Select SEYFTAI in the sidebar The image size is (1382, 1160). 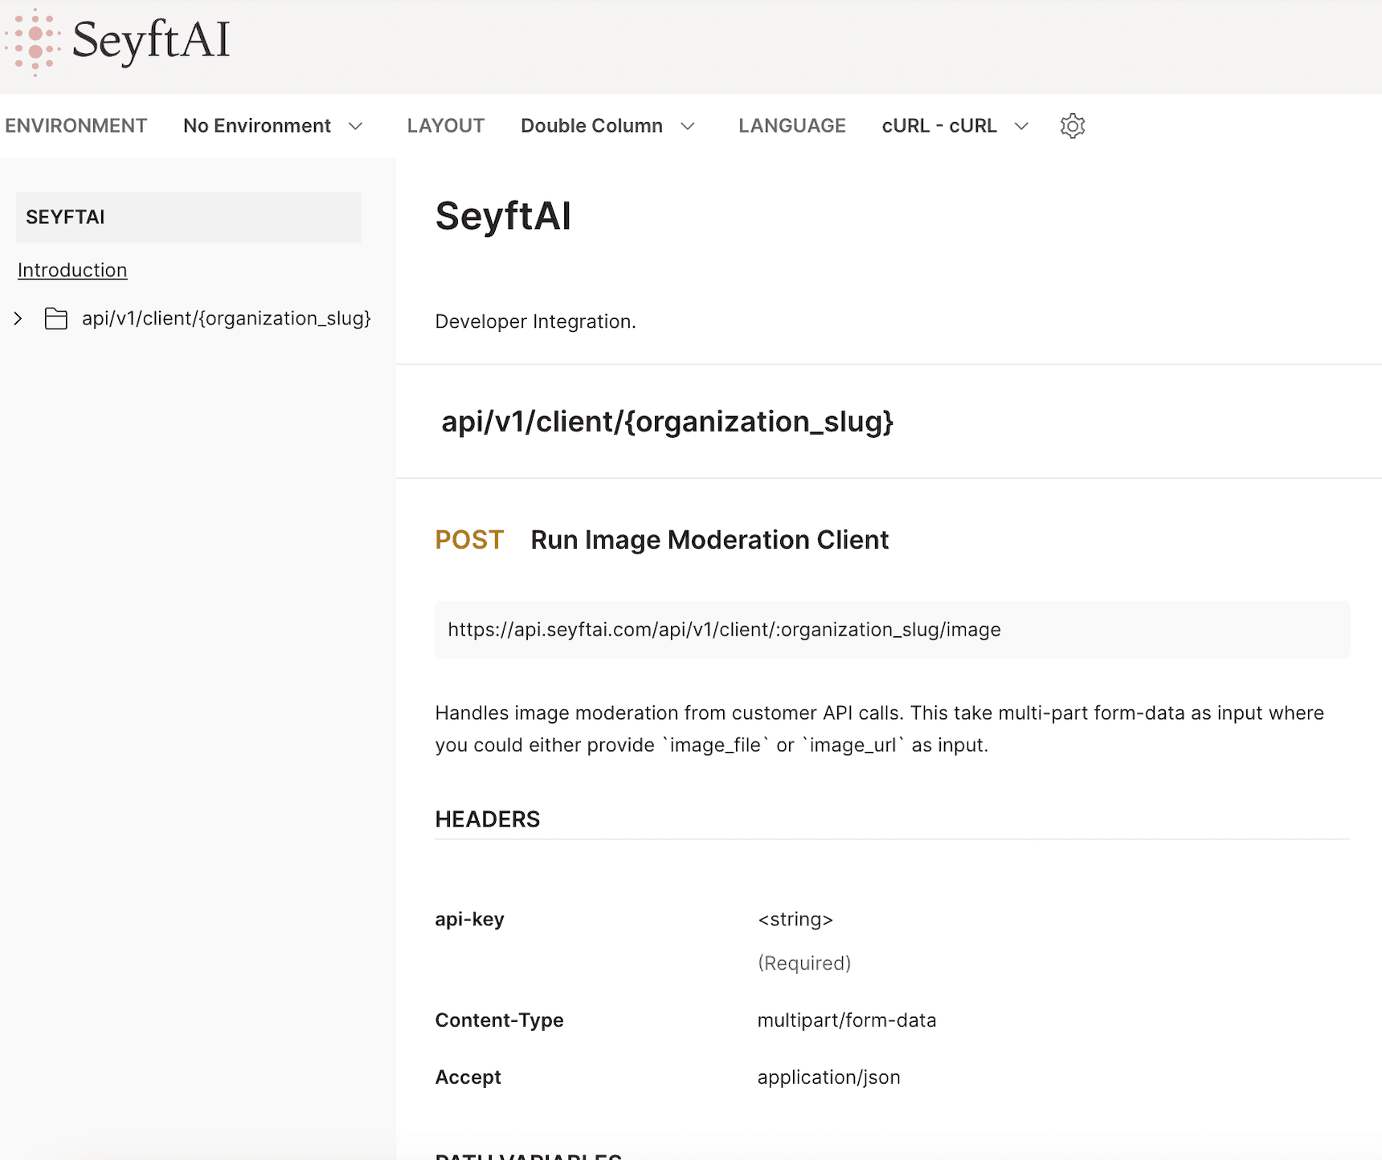64,217
